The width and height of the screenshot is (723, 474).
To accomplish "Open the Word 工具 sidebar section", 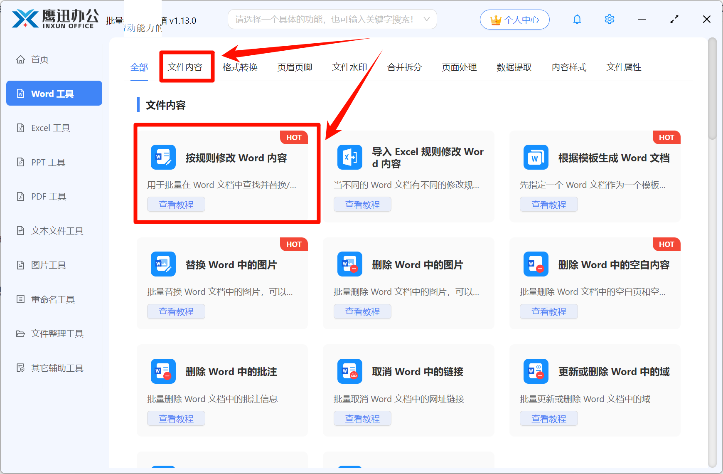I will pyautogui.click(x=54, y=93).
